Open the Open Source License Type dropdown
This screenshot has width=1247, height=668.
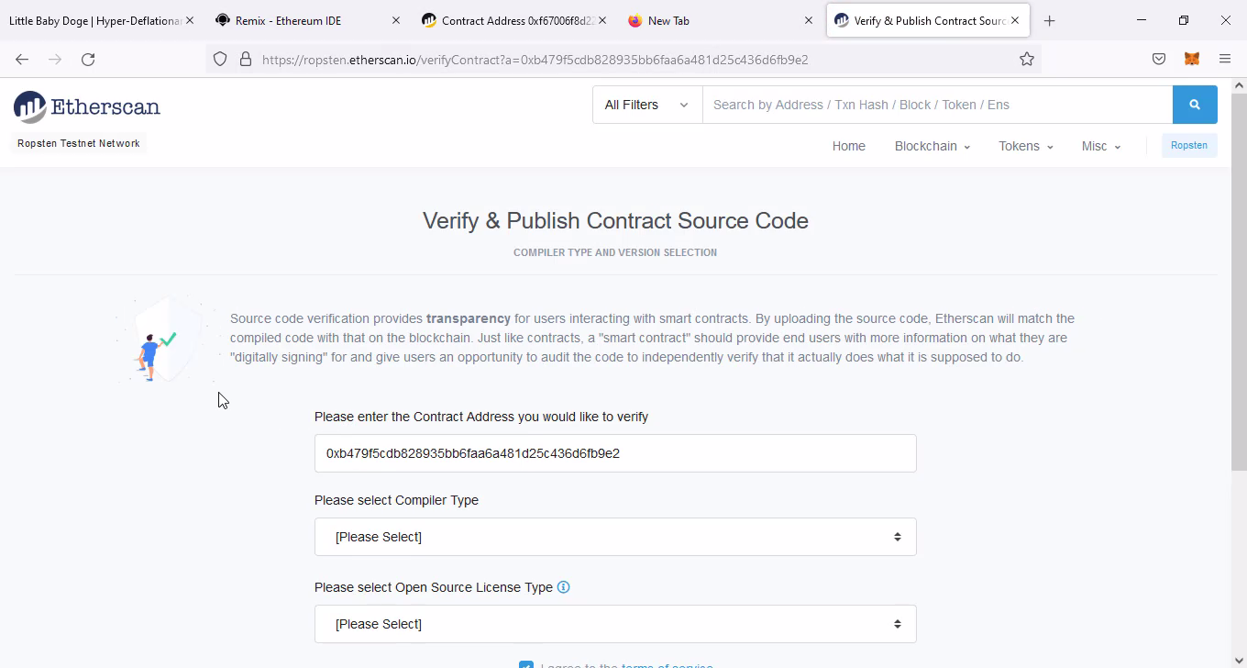[614, 624]
